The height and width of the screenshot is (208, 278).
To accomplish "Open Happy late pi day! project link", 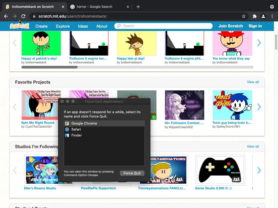I will pos(131,58).
